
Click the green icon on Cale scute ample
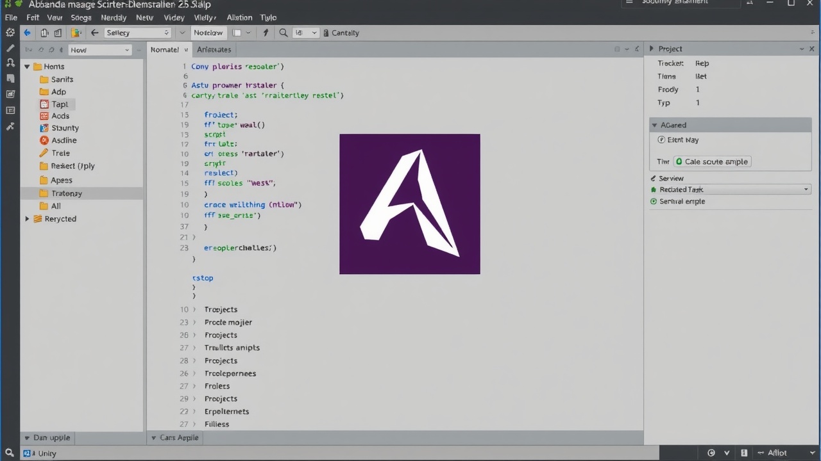[x=679, y=162]
